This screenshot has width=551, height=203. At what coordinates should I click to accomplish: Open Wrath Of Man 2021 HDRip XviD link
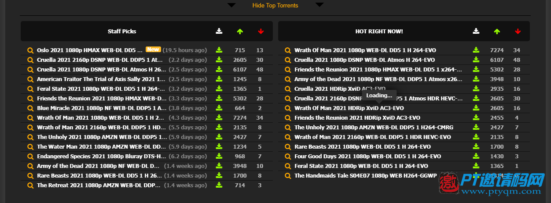click(349, 108)
